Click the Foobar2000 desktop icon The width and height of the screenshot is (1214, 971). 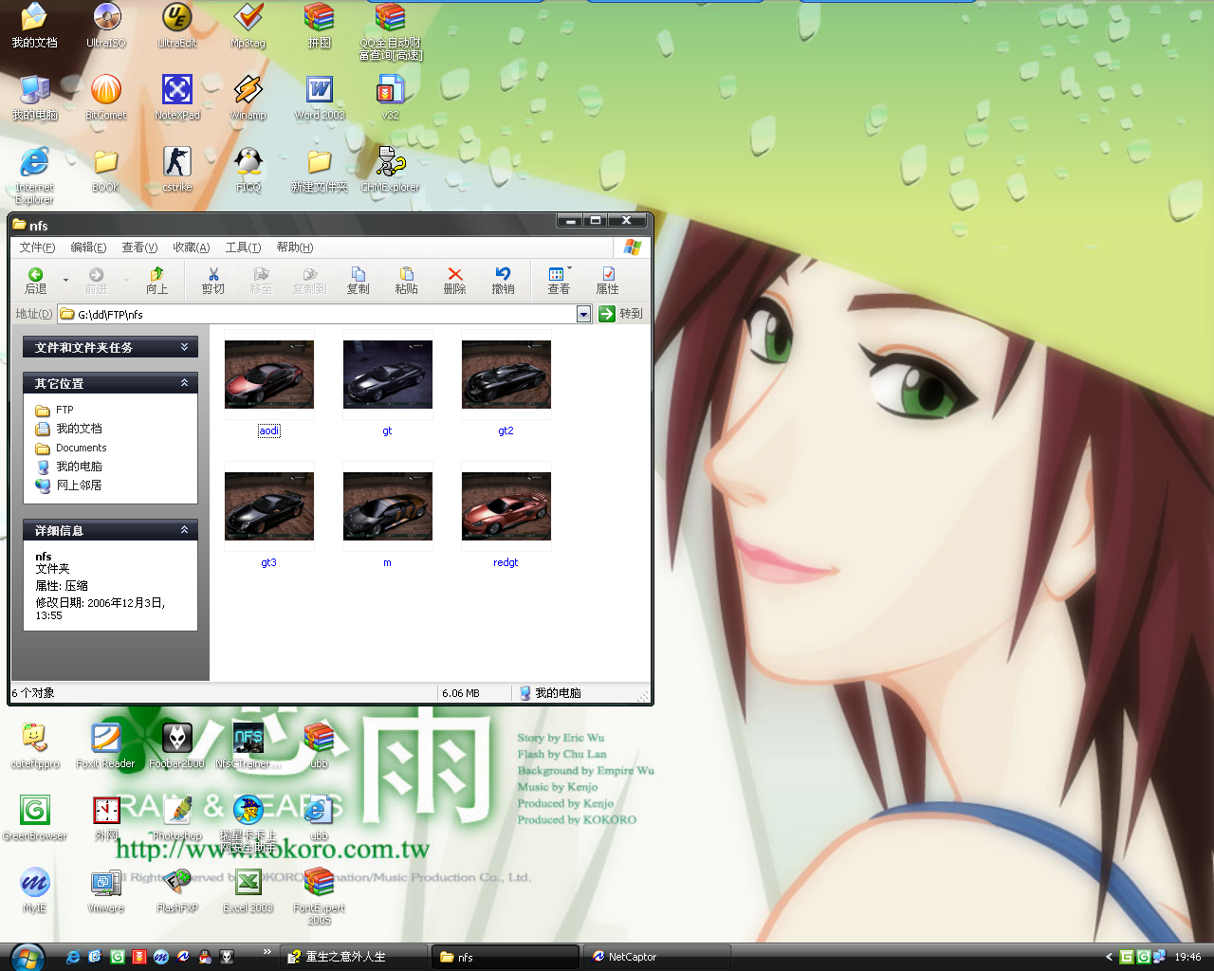point(177,746)
